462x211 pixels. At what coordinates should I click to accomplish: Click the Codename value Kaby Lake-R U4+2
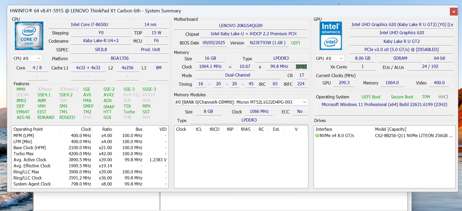101,41
